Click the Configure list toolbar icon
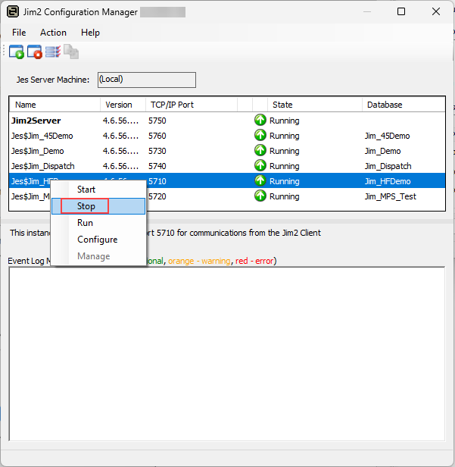 (53, 52)
